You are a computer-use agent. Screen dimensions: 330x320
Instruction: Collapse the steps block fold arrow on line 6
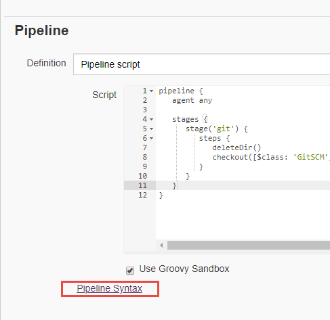point(151,138)
